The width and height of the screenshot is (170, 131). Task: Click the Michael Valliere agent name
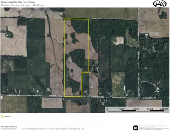(9, 127)
